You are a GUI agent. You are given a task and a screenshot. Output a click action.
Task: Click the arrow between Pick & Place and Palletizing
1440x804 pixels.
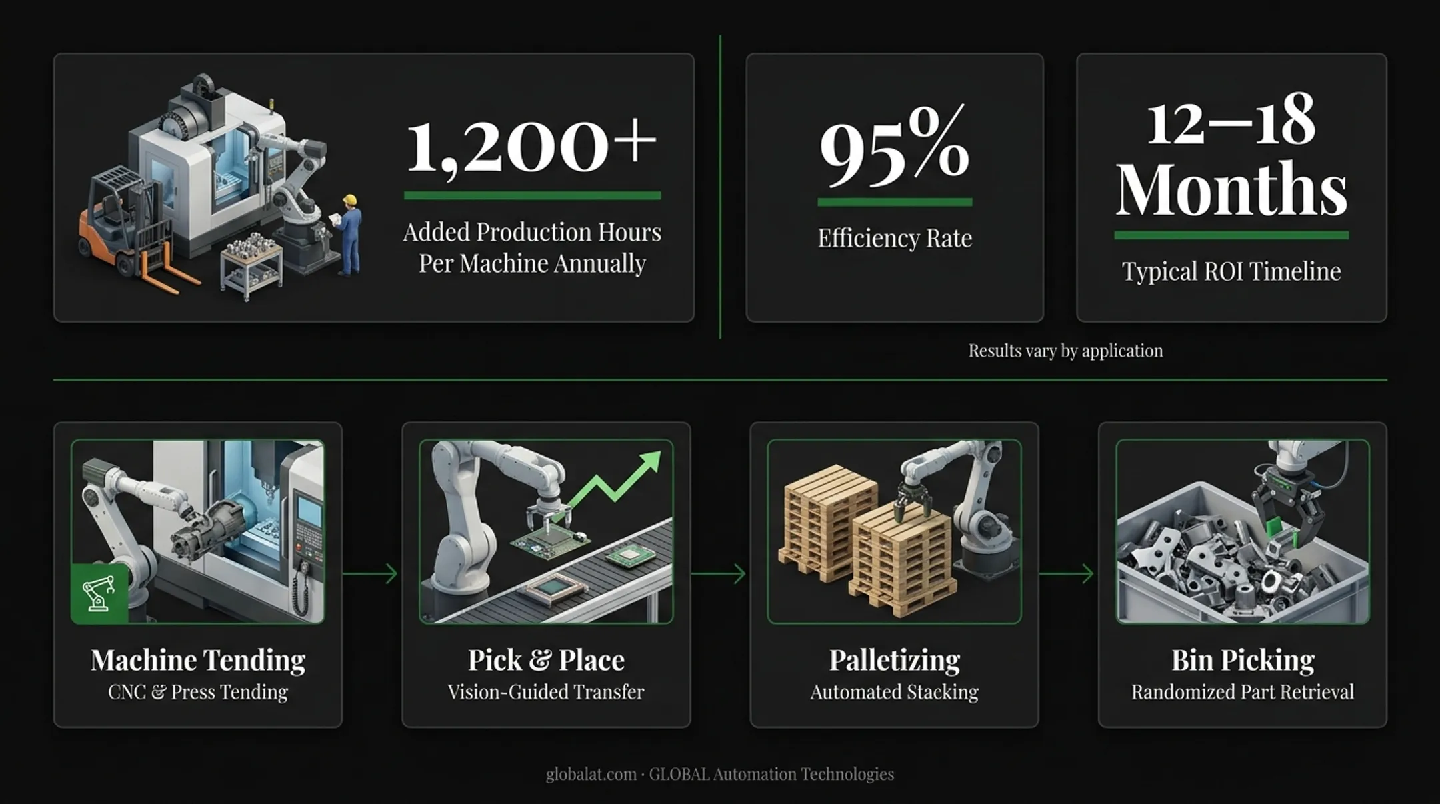click(x=719, y=573)
